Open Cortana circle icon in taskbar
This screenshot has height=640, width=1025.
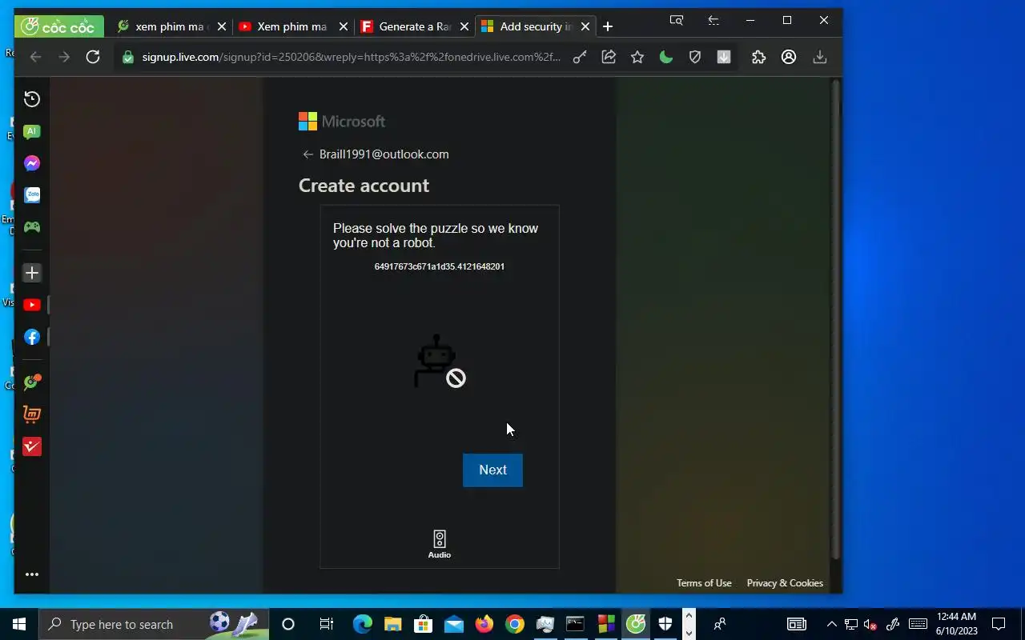coord(288,624)
